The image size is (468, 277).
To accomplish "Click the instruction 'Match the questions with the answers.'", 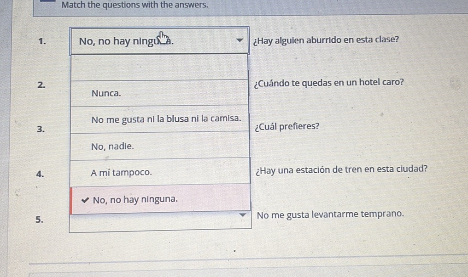I will pyautogui.click(x=134, y=5).
